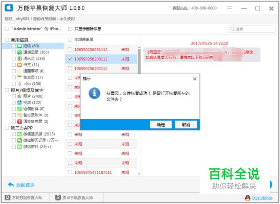Image resolution: width=280 pixels, height=204 pixels.
Task: Check the 10659805431187611 row checkbox
Action: click(70, 172)
